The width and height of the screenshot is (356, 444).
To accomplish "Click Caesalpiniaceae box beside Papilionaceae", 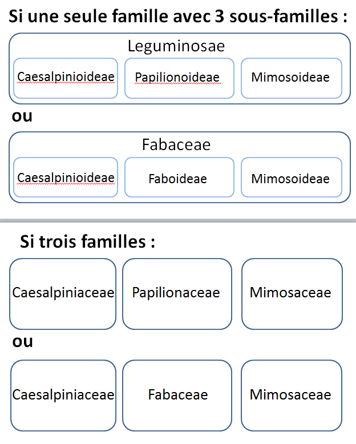I will (x=63, y=293).
